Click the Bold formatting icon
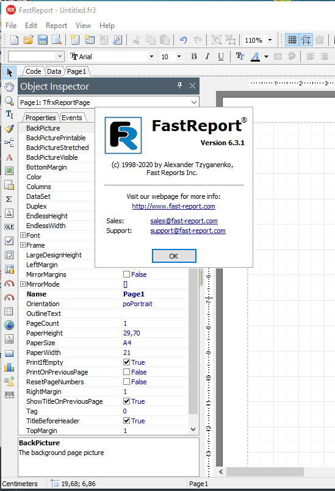Image resolution: width=335 pixels, height=491 pixels. pos(194,56)
